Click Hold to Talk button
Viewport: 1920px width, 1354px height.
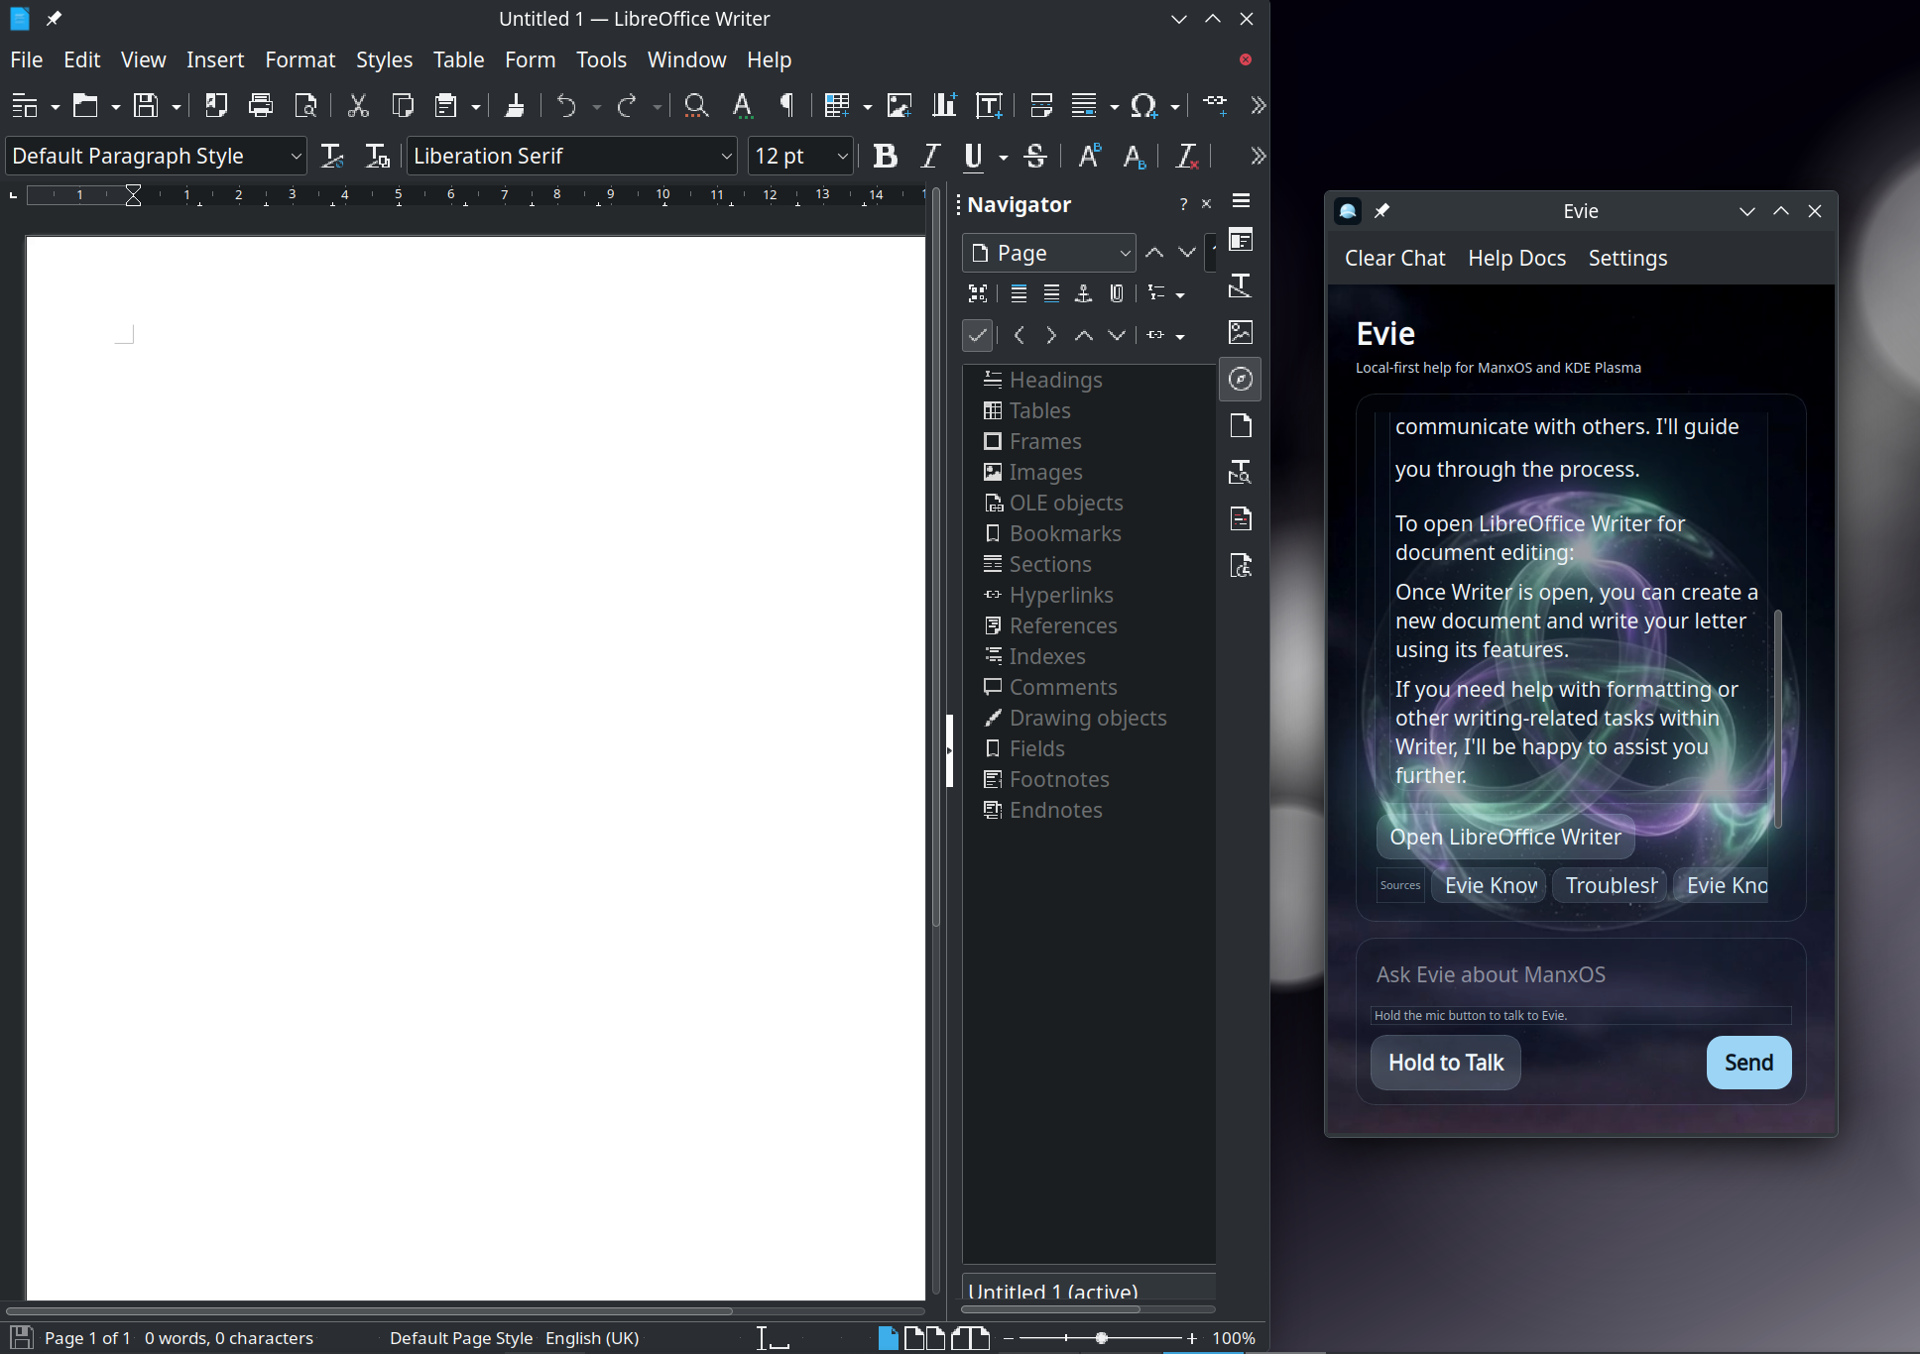(x=1446, y=1063)
